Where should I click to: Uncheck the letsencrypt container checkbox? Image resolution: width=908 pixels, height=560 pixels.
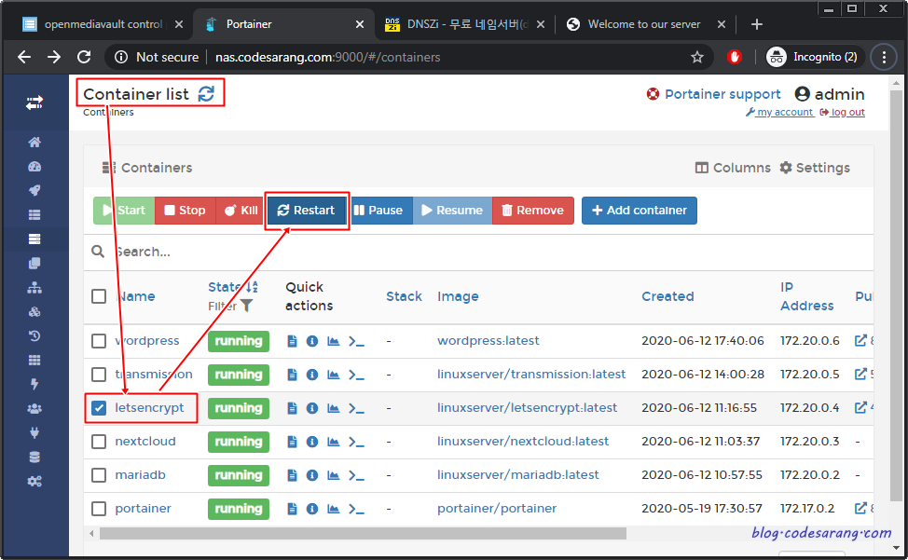pos(99,408)
